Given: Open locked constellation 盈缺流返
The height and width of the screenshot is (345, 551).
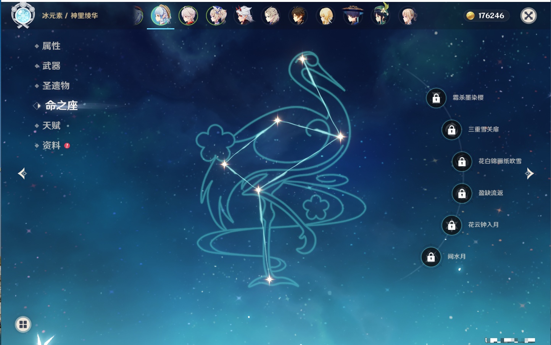Looking at the screenshot, I should tap(462, 193).
